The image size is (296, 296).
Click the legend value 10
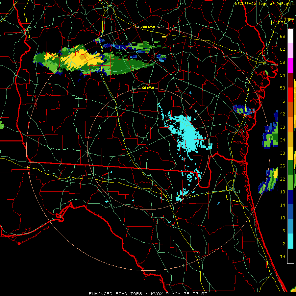(283, 218)
